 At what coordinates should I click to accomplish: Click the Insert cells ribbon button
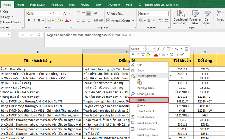[x=220, y=17]
